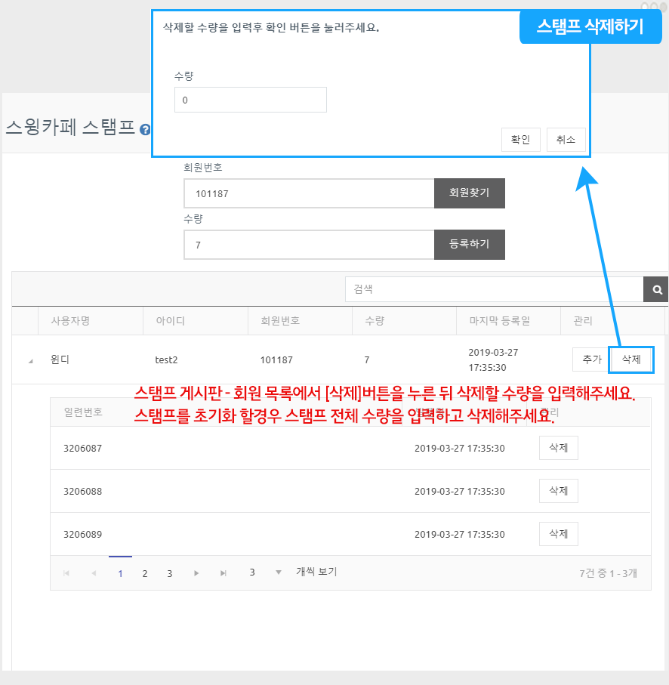This screenshot has width=669, height=685.
Task: Collapse the 윈디 row expander triangle
Action: click(x=30, y=361)
